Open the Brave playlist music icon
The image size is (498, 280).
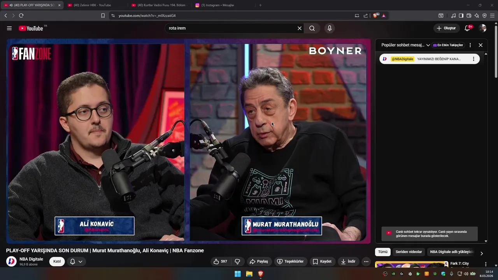pos(453,16)
